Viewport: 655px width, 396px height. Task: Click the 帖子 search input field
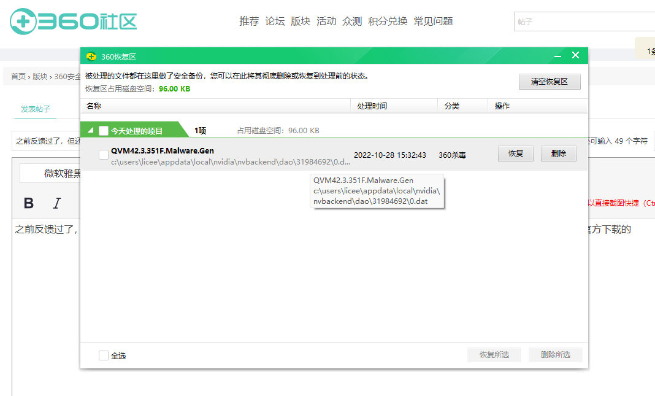[x=584, y=21]
